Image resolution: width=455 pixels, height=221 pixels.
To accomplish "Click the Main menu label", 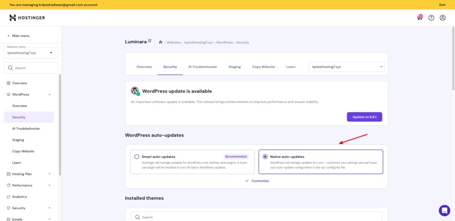I will point(20,36).
